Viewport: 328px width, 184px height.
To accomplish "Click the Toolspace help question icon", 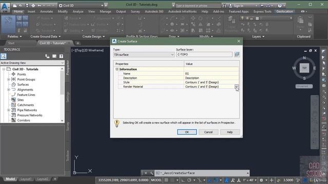I will (61, 56).
